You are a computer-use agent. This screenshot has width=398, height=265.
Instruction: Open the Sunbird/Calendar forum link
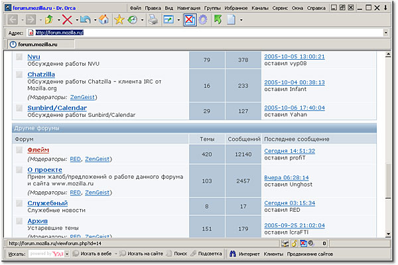(57, 108)
